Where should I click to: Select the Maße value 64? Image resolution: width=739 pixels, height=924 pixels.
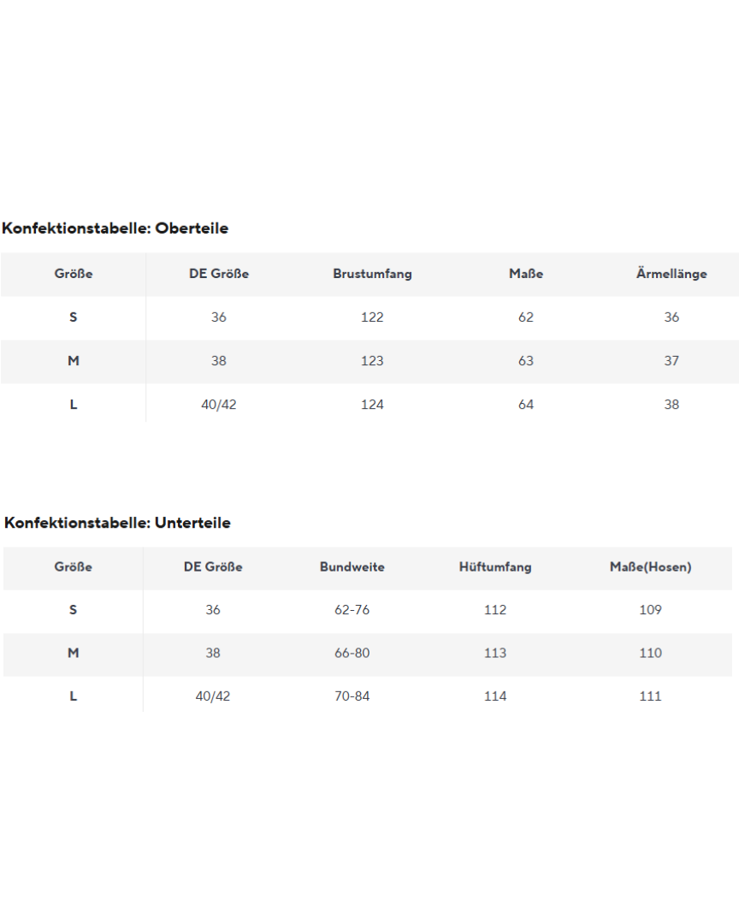[x=526, y=405]
